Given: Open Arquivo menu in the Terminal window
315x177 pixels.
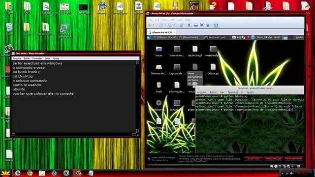Looking at the screenshot, I should [201, 92].
